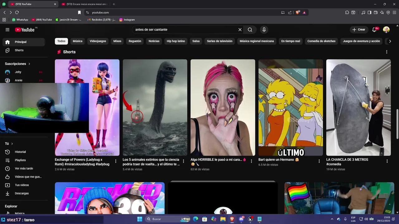Open Ver más tarde list

pos(24,169)
